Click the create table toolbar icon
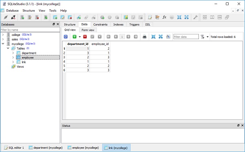The image size is (245, 152). (55, 17)
